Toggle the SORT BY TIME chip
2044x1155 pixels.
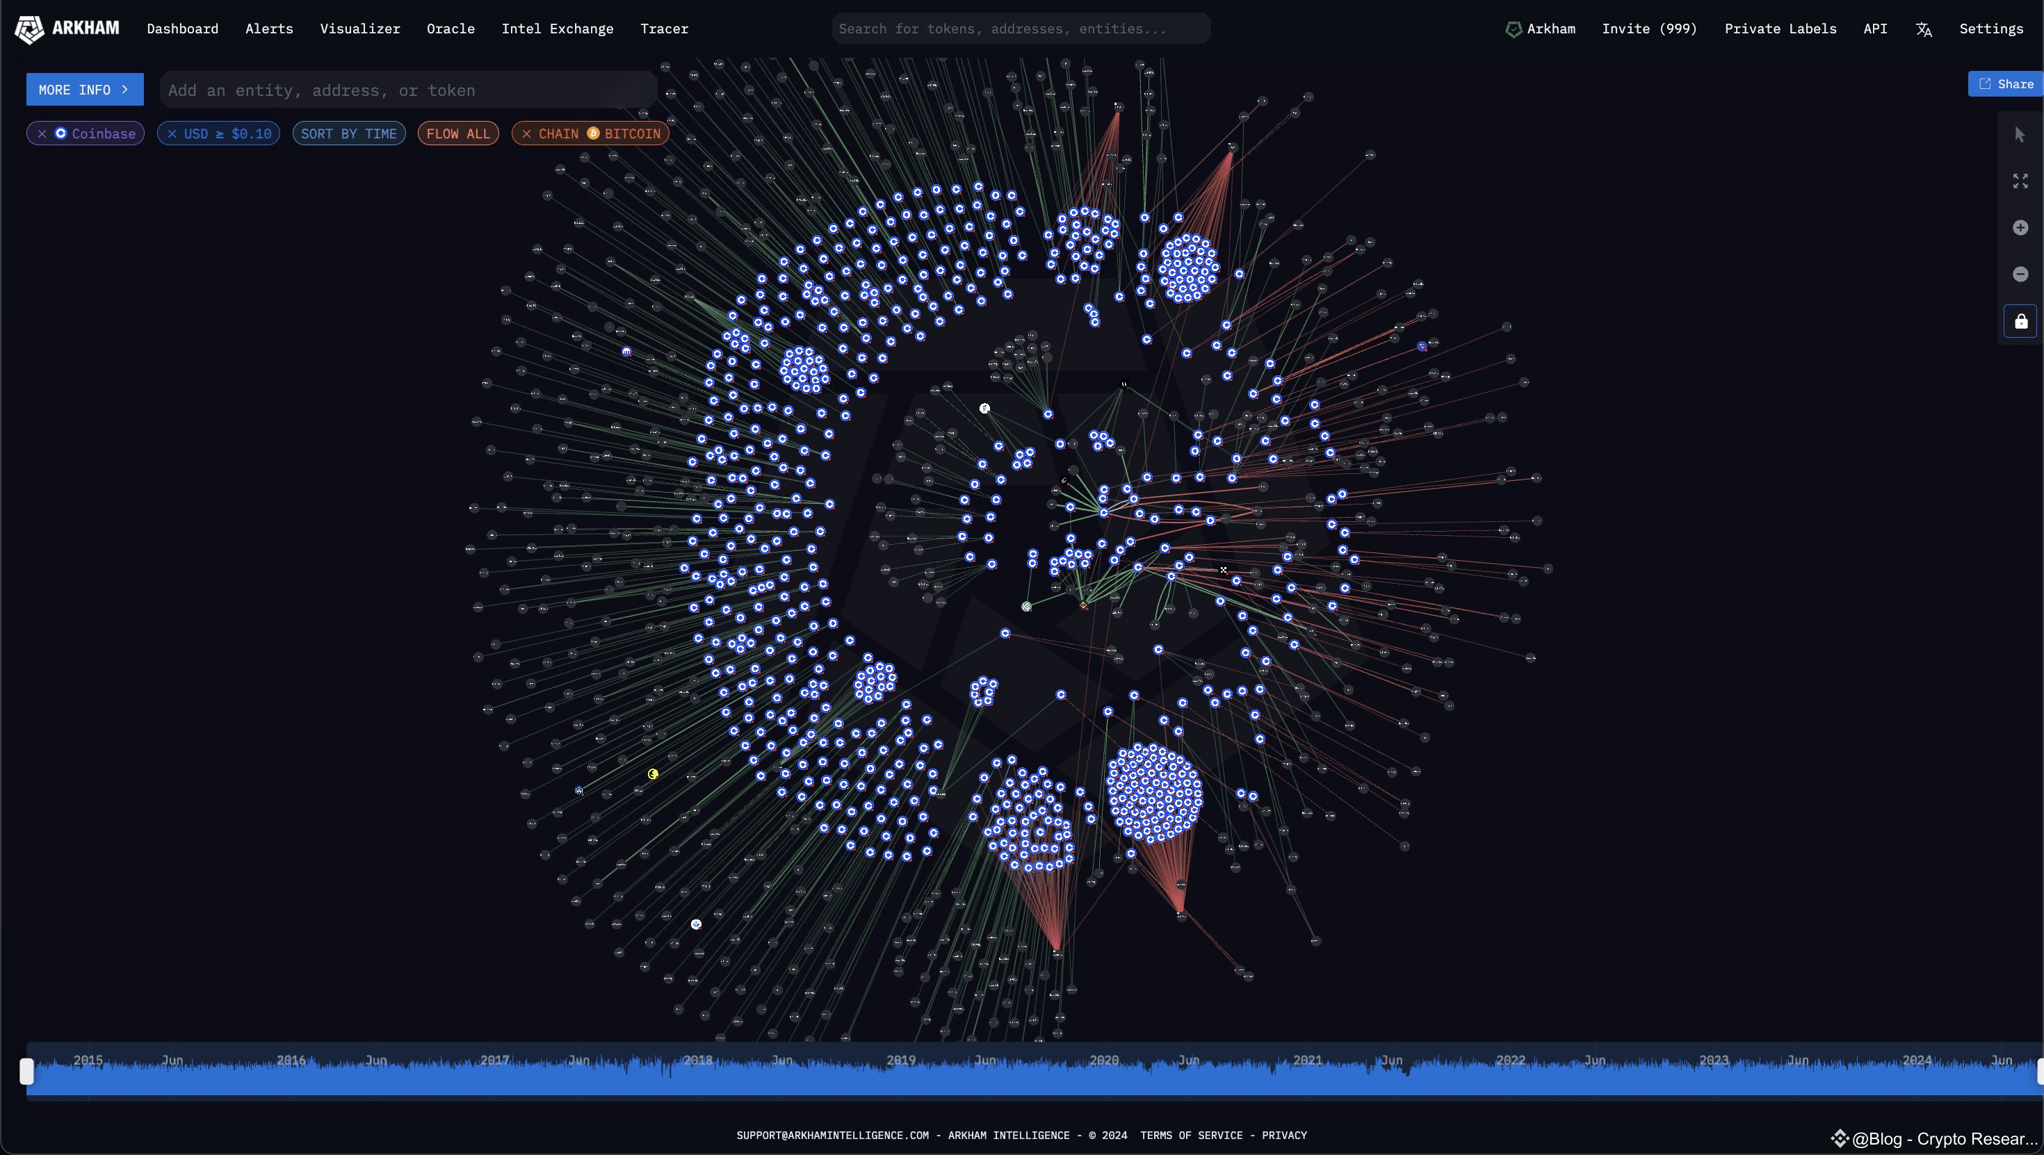coord(348,134)
